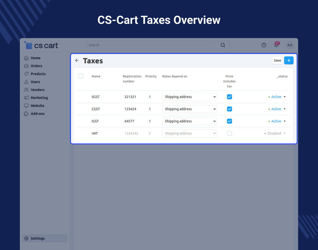
Task: Uncheck price includes tax for CGST
Action: 229,109
